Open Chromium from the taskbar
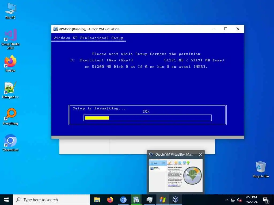The image size is (274, 205). [123, 200]
